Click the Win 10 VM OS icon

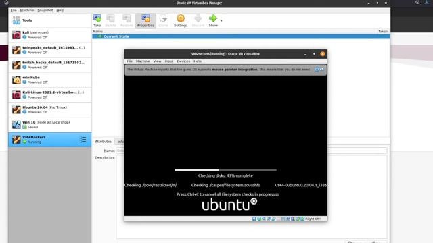16,124
